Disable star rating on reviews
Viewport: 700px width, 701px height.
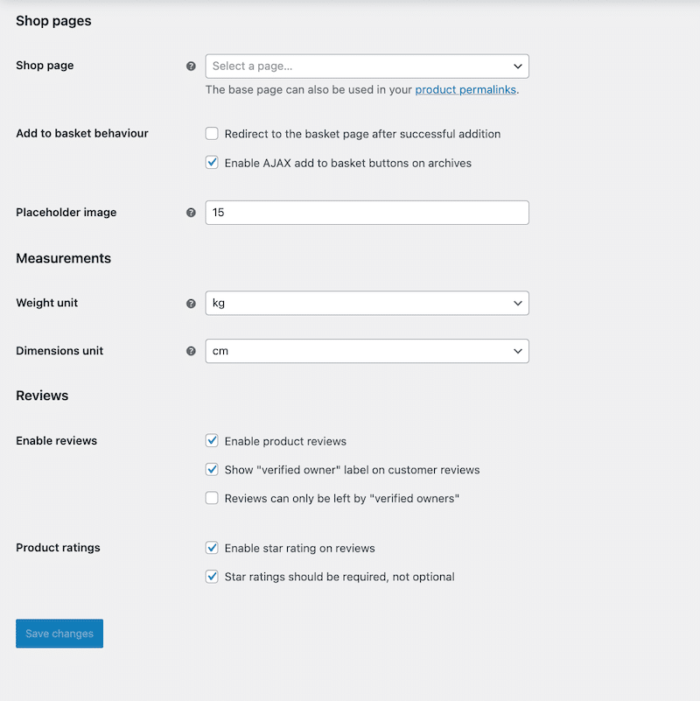pos(211,548)
